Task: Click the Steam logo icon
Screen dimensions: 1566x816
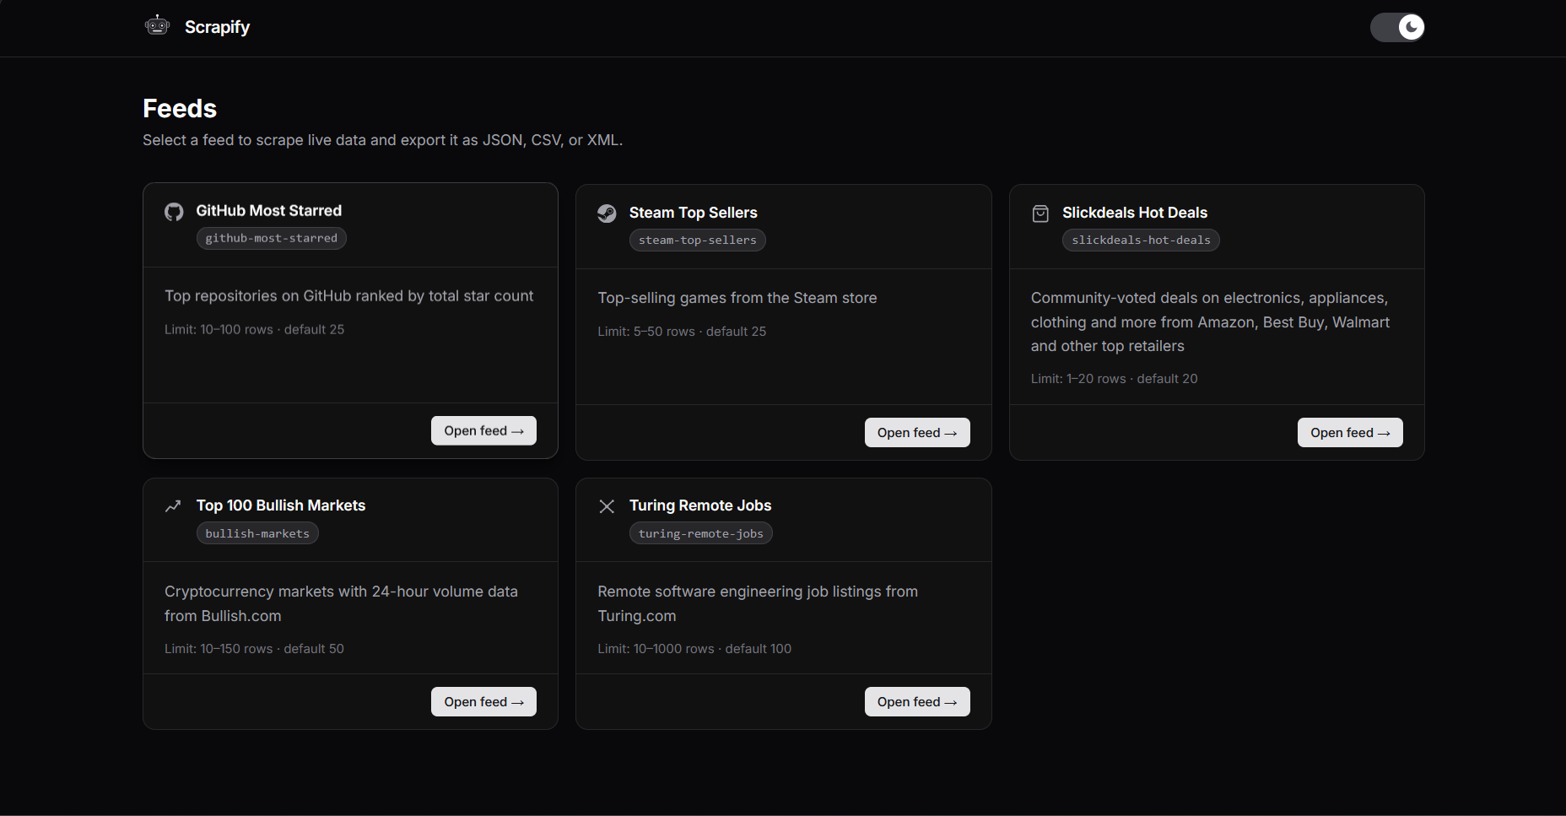Action: (607, 213)
